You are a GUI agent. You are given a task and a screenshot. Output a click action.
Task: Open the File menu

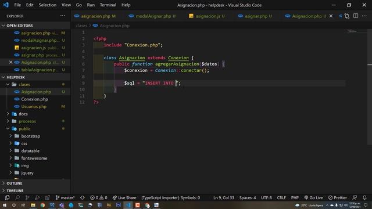click(x=17, y=5)
